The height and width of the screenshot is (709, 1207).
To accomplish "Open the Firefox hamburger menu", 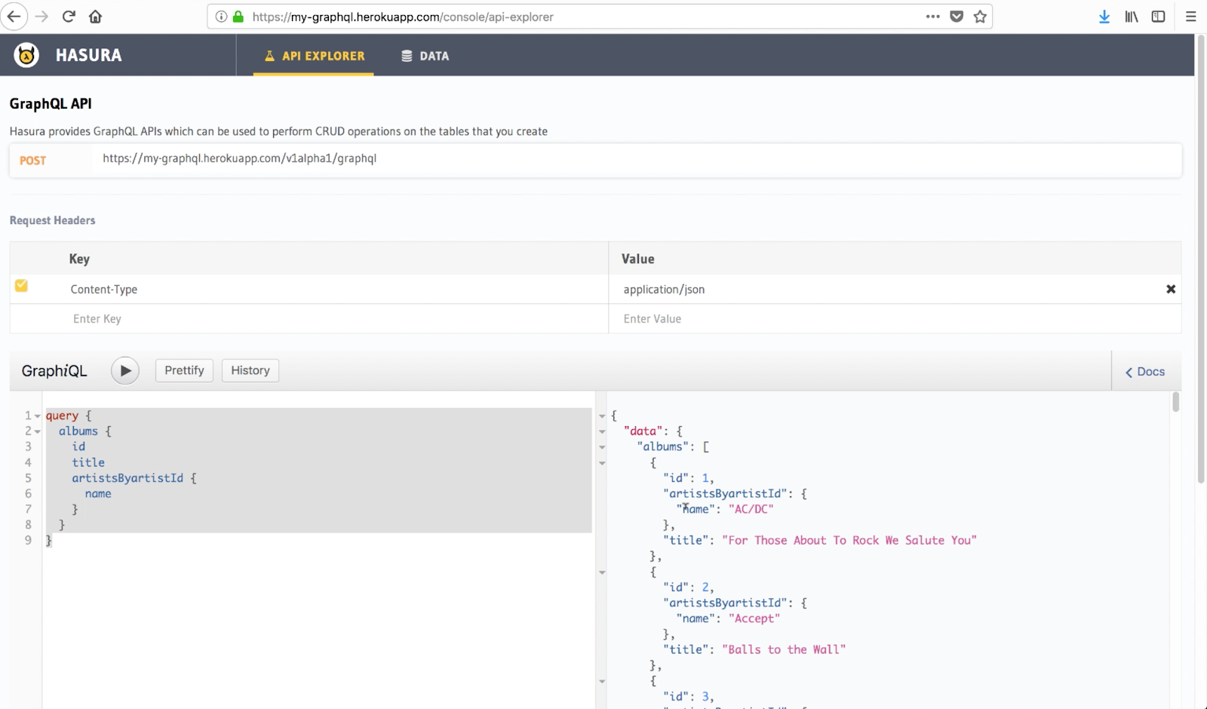I will pos(1192,16).
